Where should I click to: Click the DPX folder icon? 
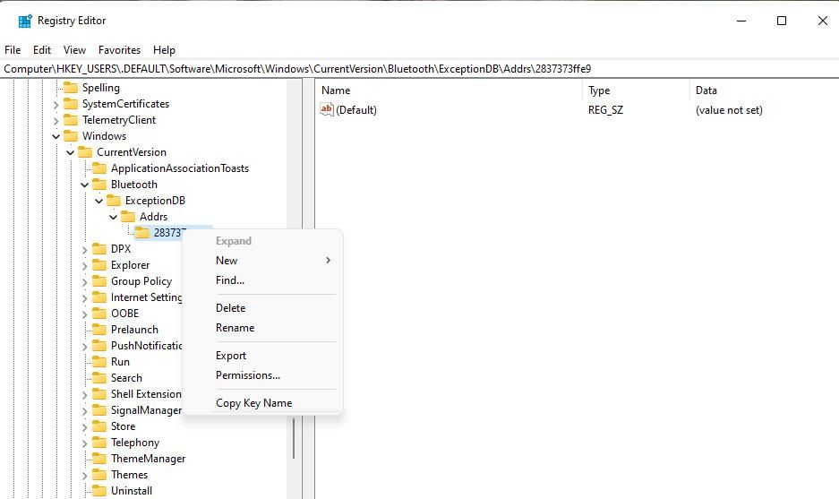click(x=99, y=248)
